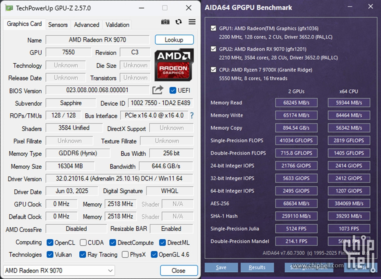Click the GPU-Z app icon in title bar

click(9, 8)
